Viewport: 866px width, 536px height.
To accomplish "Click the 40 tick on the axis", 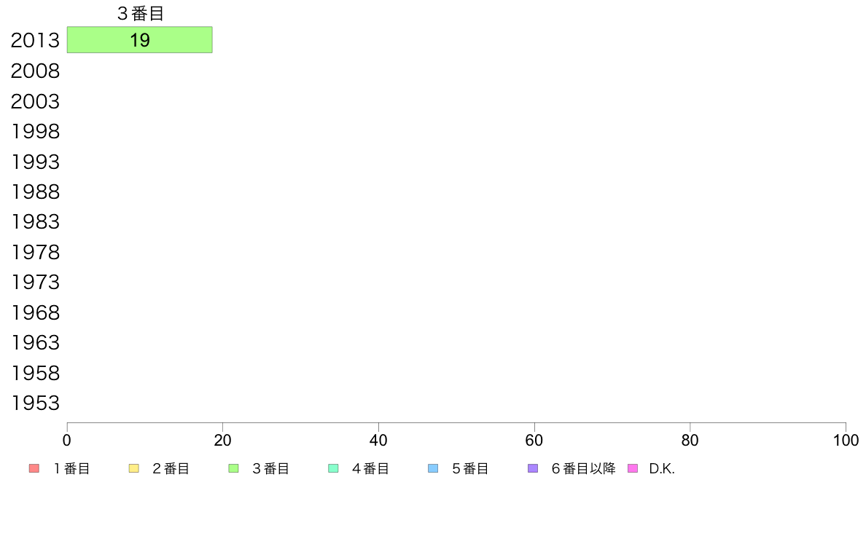I will tap(378, 441).
